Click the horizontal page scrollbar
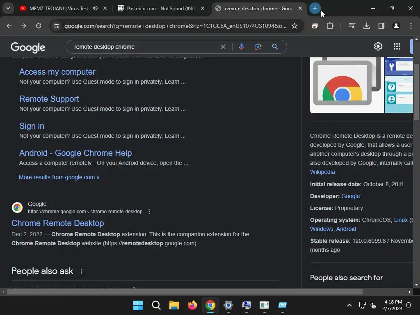Image resolution: width=420 pixels, height=315 pixels. point(185,292)
